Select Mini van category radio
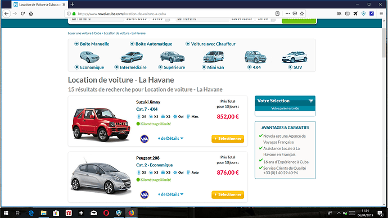Screen dimensions: 388x218 coord(204,67)
